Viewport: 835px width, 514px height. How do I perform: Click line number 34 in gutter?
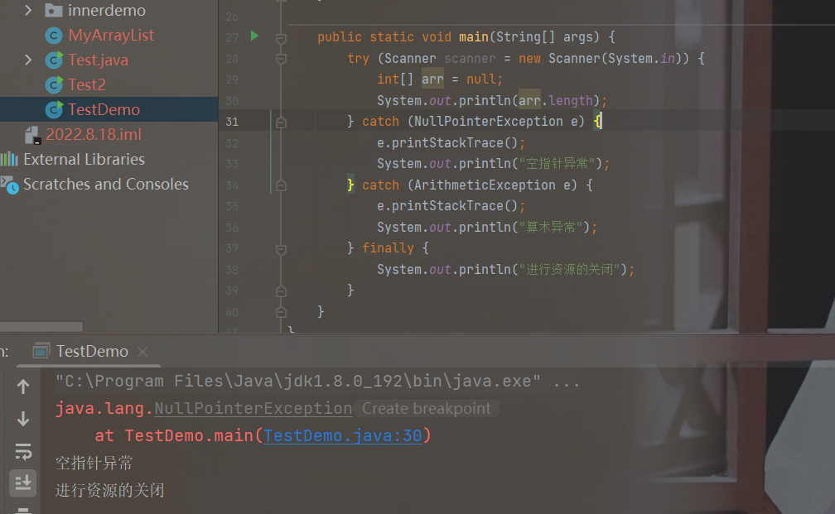point(232,185)
